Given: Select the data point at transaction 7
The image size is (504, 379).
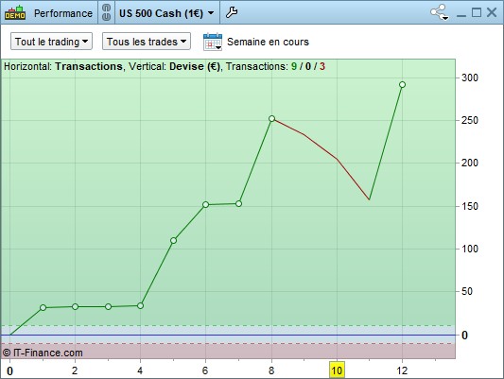Looking at the screenshot, I should click(x=238, y=203).
